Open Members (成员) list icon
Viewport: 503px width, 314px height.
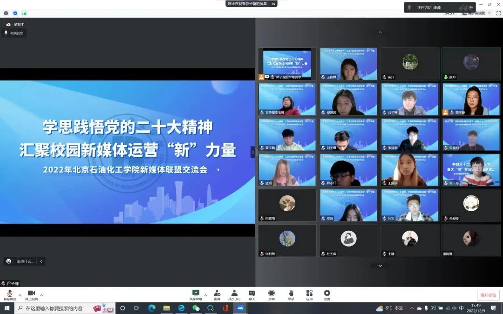[x=234, y=294]
